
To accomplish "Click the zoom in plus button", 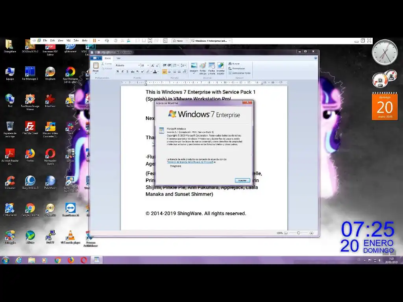I will click(312, 233).
